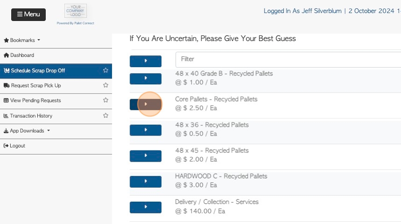The width and height of the screenshot is (401, 224).
Task: Open the hamburger Menu button
Action: 28,14
